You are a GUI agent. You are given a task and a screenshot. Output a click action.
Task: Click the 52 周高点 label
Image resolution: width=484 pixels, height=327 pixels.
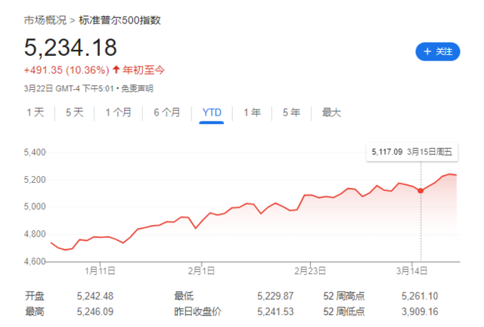click(x=344, y=296)
